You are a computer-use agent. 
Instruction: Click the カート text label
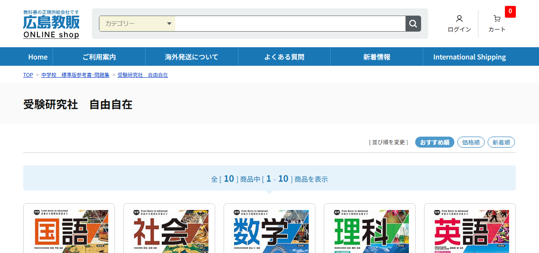(497, 30)
